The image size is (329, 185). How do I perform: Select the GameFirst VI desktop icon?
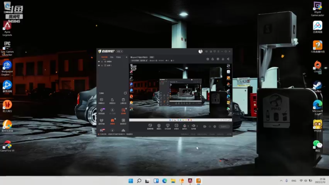pyautogui.click(x=7, y=146)
